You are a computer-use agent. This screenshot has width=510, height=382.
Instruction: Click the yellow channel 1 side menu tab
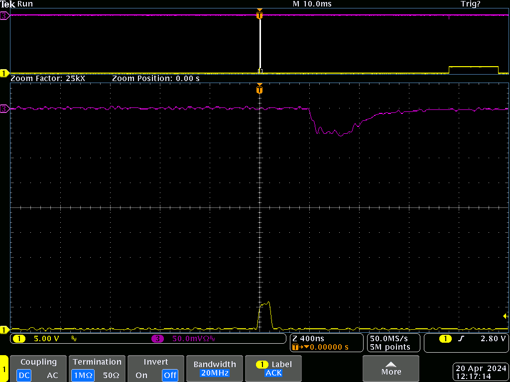point(4,369)
